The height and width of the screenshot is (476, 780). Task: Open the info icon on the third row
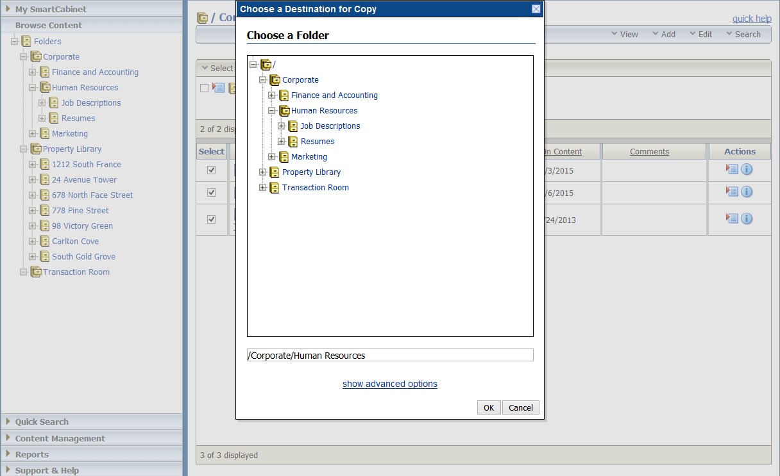[747, 218]
